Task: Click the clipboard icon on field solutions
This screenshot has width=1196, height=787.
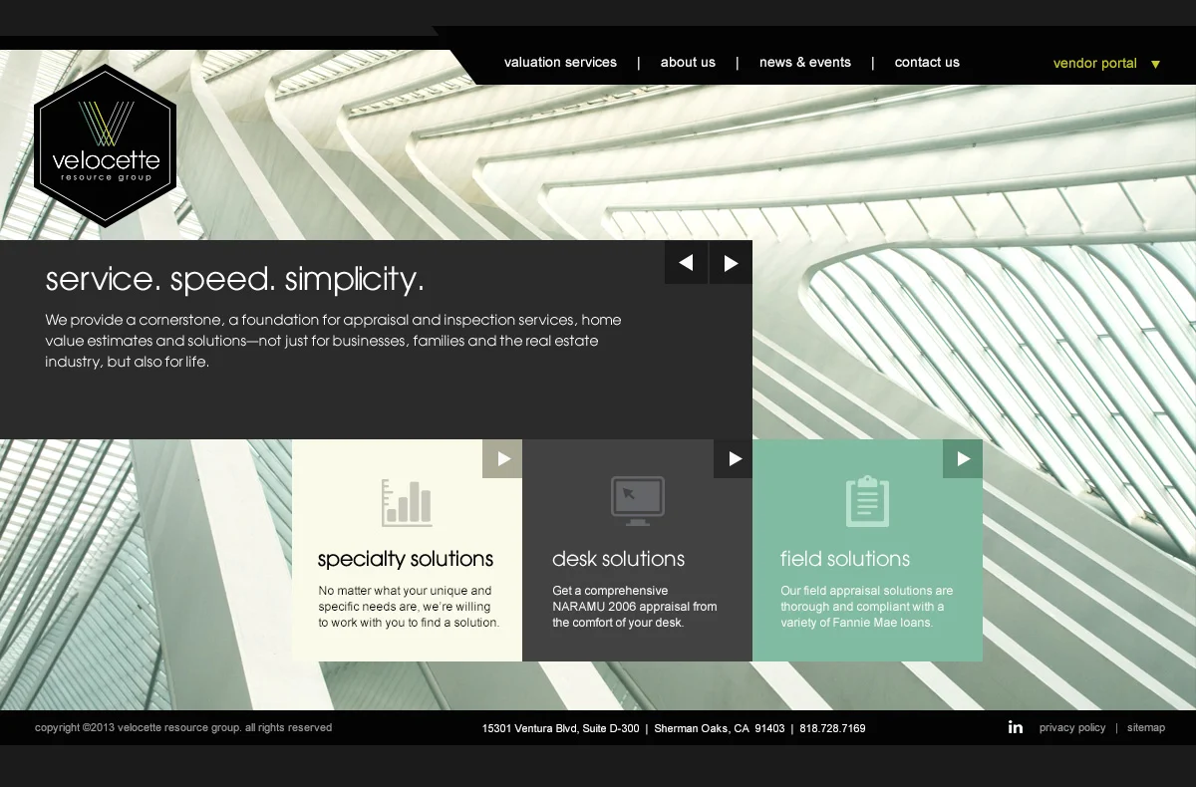Action: click(867, 500)
